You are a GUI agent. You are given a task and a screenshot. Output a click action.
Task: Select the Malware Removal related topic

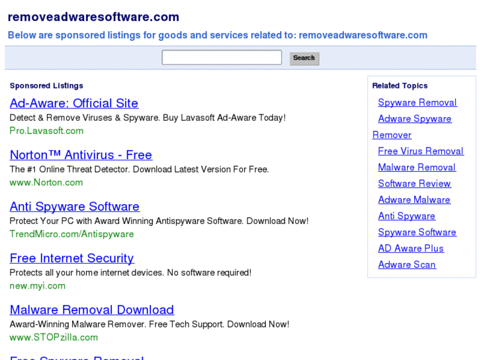(x=417, y=167)
